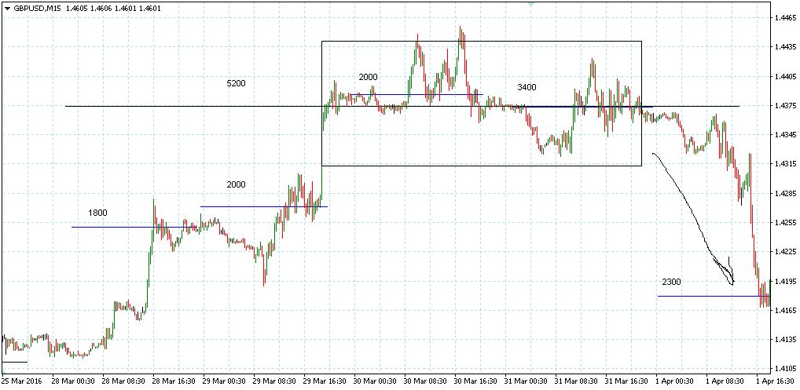Select the 2300 text label
800x390 pixels.
click(x=671, y=282)
